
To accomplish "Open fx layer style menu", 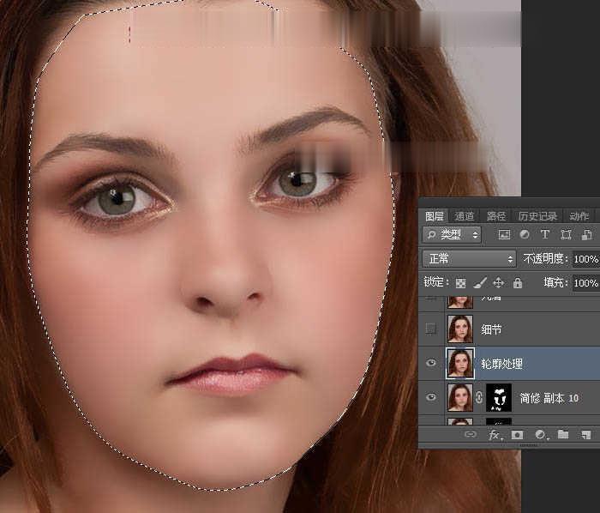I will point(495,435).
